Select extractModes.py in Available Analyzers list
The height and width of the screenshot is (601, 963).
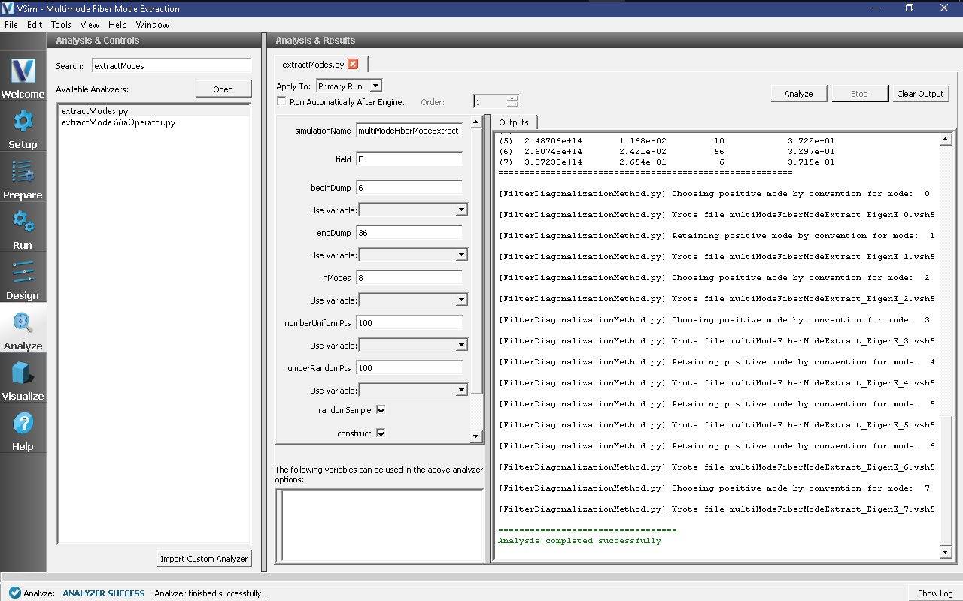click(x=154, y=111)
